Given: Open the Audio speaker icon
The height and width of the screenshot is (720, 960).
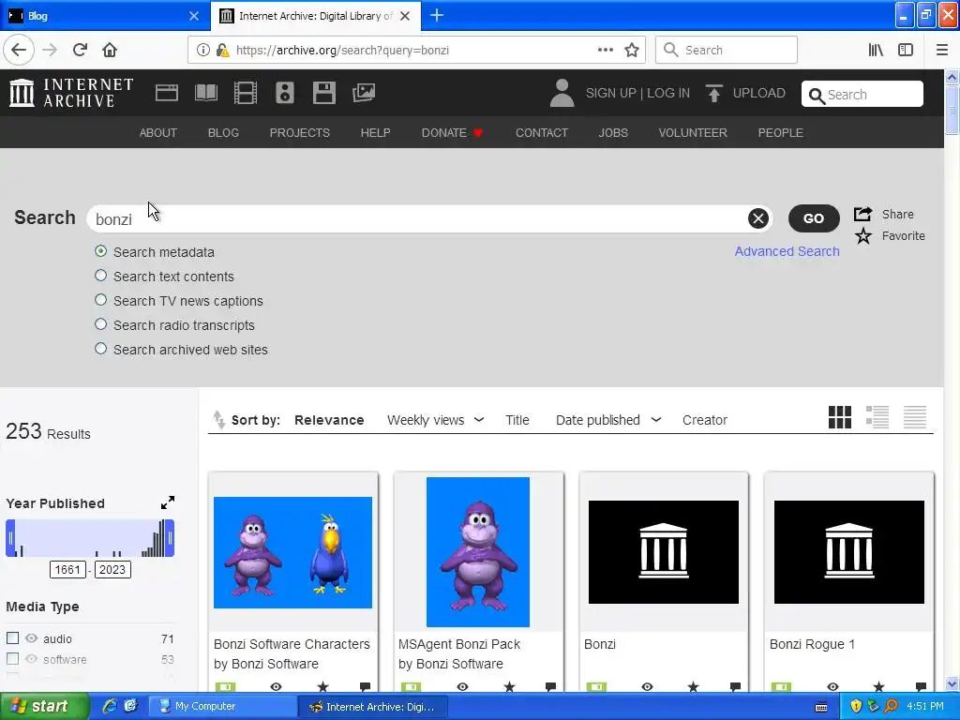Looking at the screenshot, I should pyautogui.click(x=285, y=93).
